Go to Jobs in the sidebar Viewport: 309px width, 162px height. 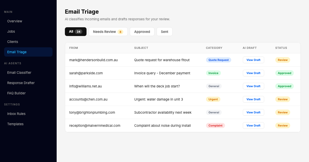(x=11, y=31)
